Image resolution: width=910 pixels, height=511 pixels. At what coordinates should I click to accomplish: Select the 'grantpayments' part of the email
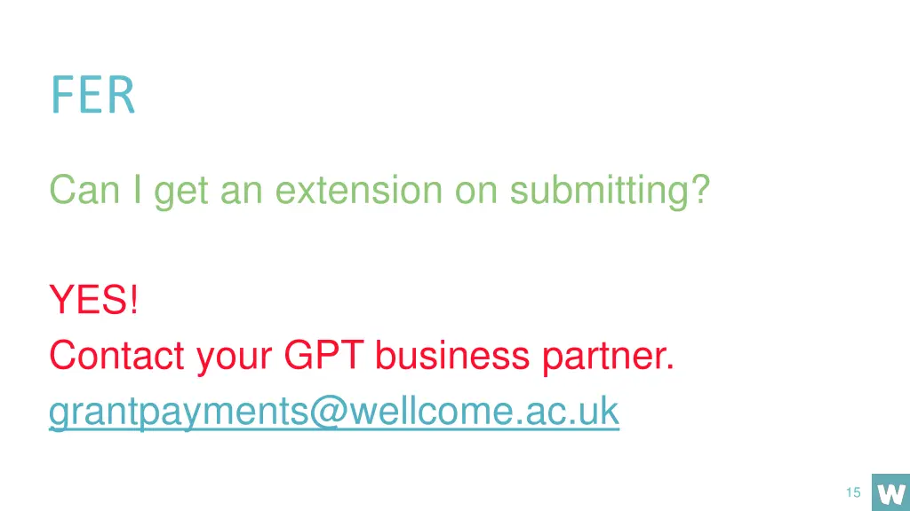(179, 413)
